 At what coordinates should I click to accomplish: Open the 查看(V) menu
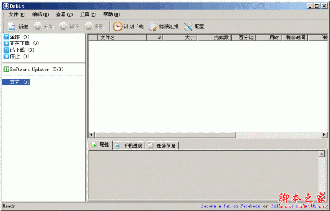64,14
